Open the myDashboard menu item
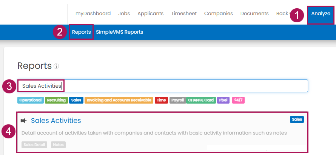 coord(93,14)
